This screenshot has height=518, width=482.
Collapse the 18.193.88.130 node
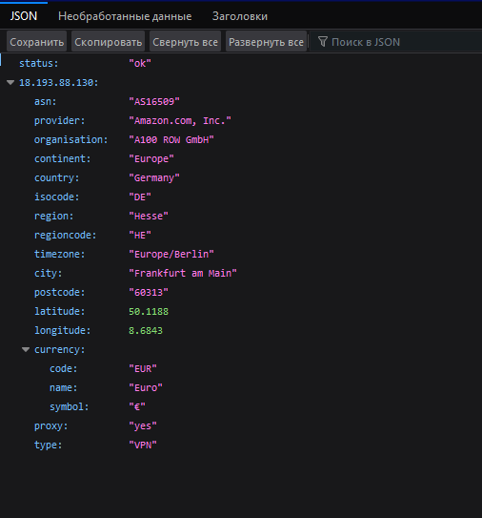coord(10,83)
